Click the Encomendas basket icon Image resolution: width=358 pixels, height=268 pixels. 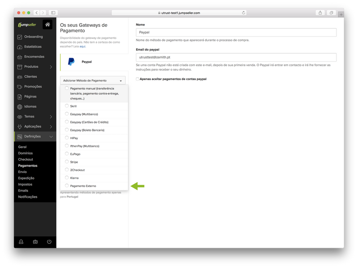click(20, 57)
